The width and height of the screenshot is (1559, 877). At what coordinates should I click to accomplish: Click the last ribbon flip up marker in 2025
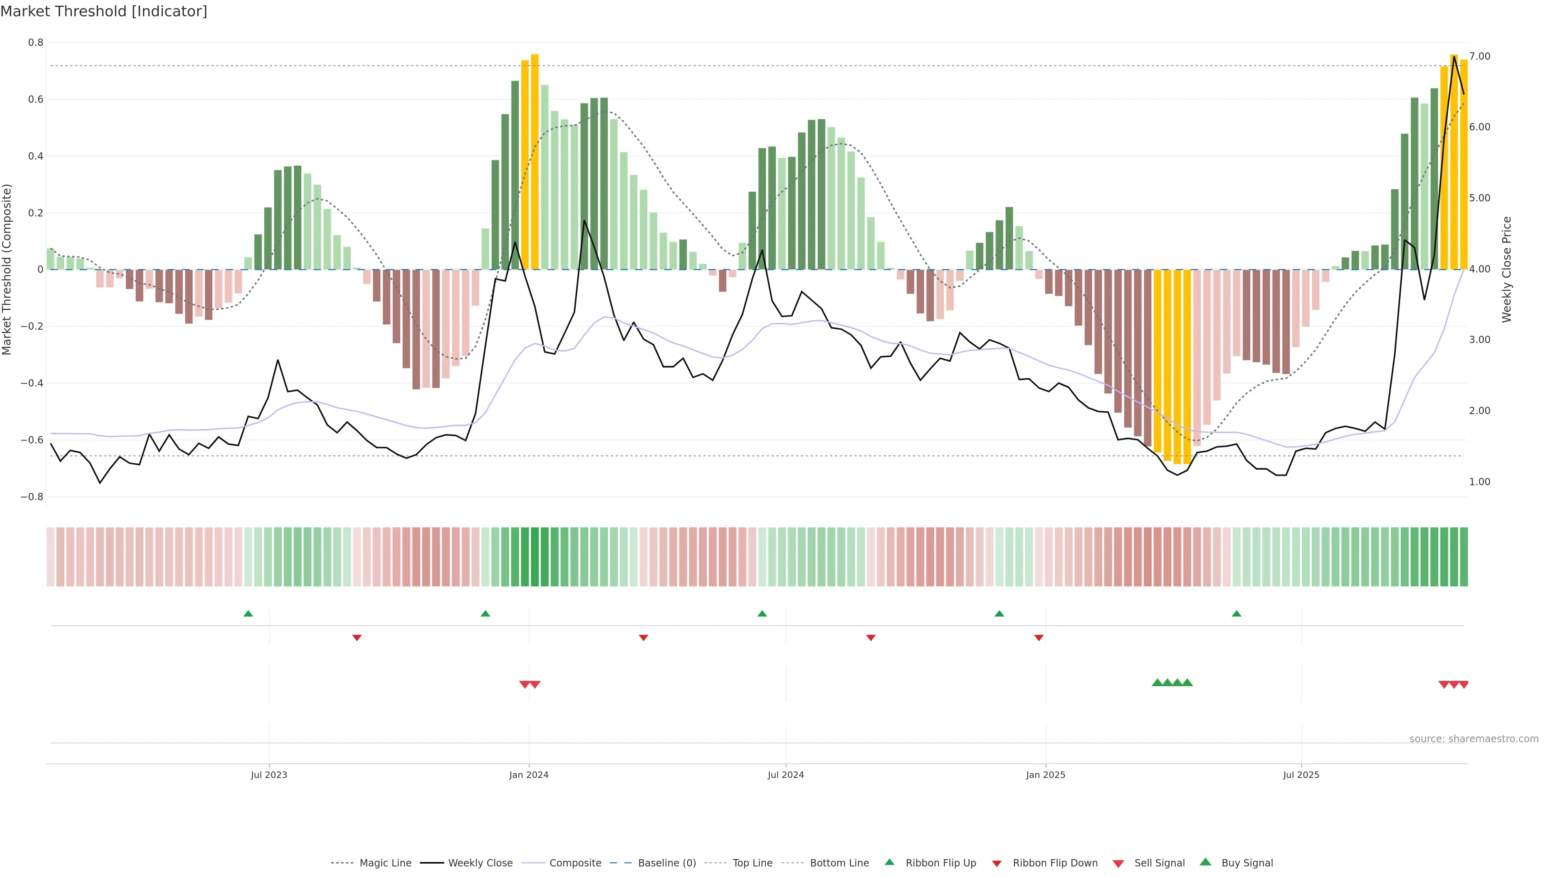[1236, 614]
